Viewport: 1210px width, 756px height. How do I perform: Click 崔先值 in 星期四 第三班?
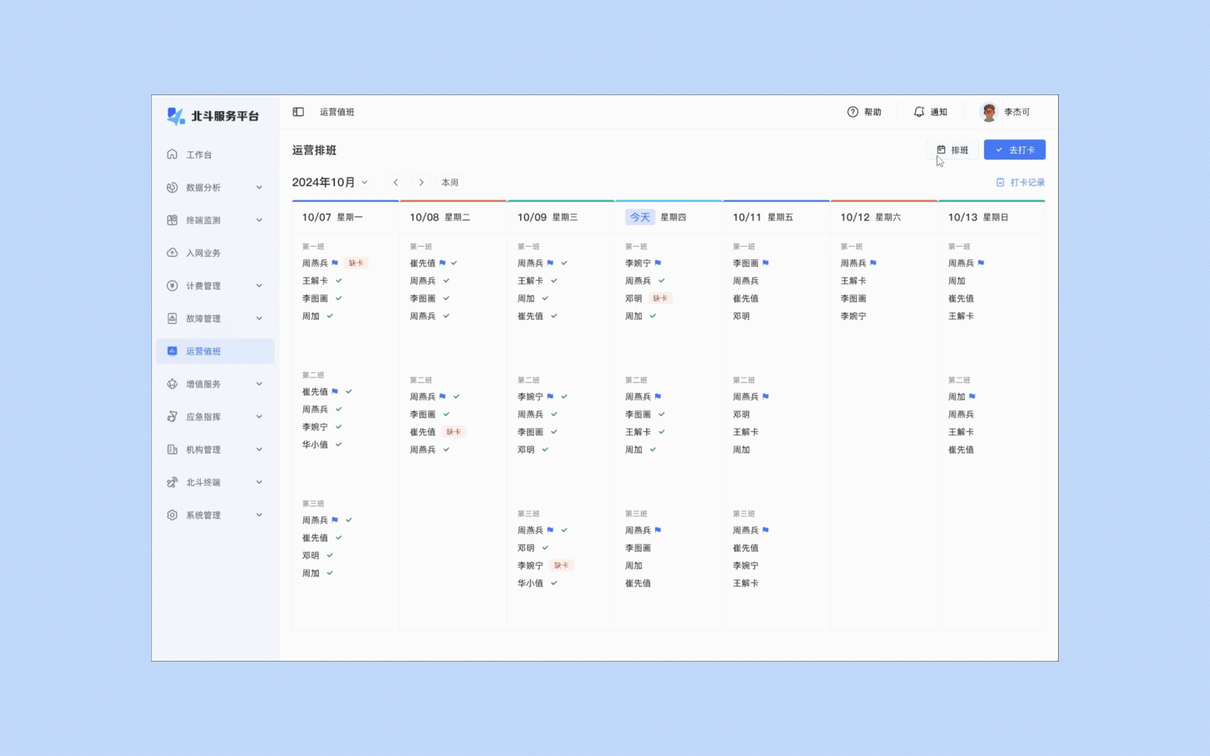638,583
